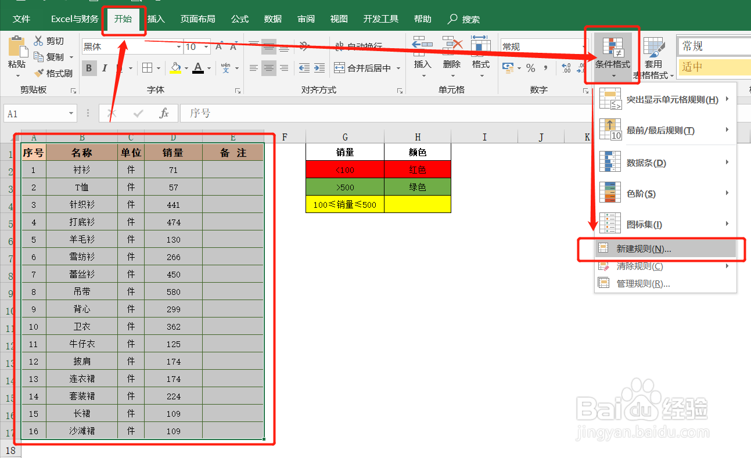
Task: Expand Data Bars (数据条) submenu
Action: (x=664, y=163)
